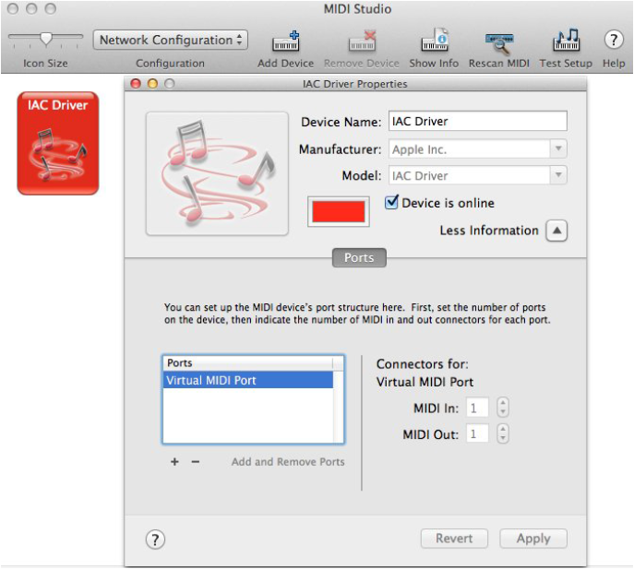Viewport: 634px width, 569px height.
Task: Click the MIDI Out stepper arrows
Action: 503,433
